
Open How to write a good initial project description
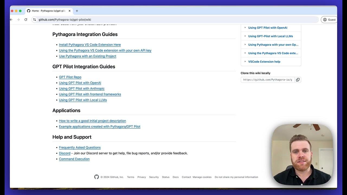coord(92,121)
